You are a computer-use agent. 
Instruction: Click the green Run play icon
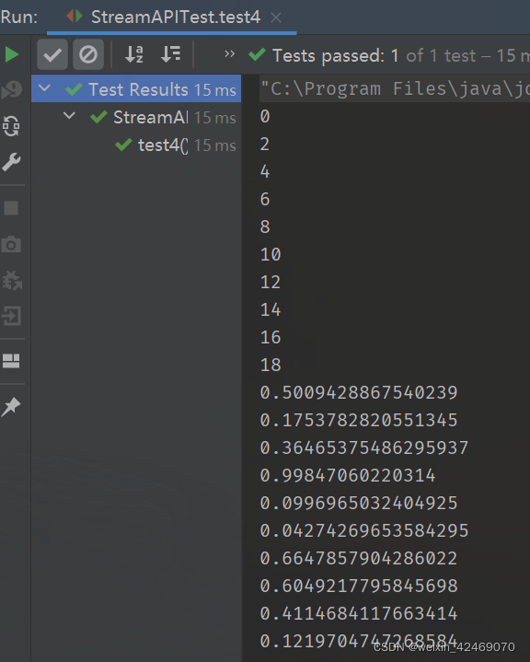point(12,54)
